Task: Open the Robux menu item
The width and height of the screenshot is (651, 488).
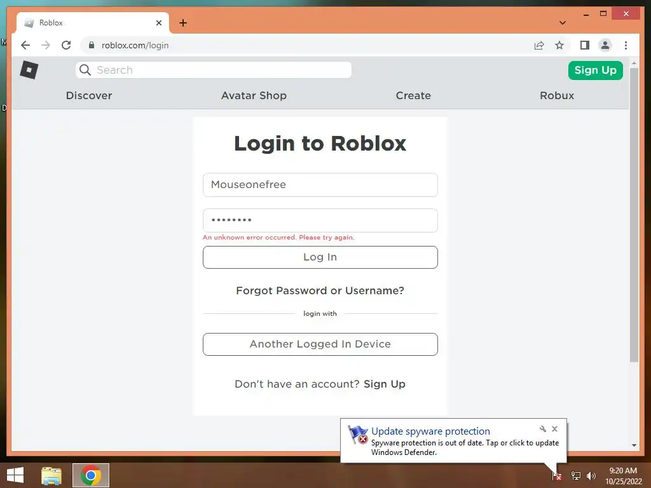Action: [557, 95]
